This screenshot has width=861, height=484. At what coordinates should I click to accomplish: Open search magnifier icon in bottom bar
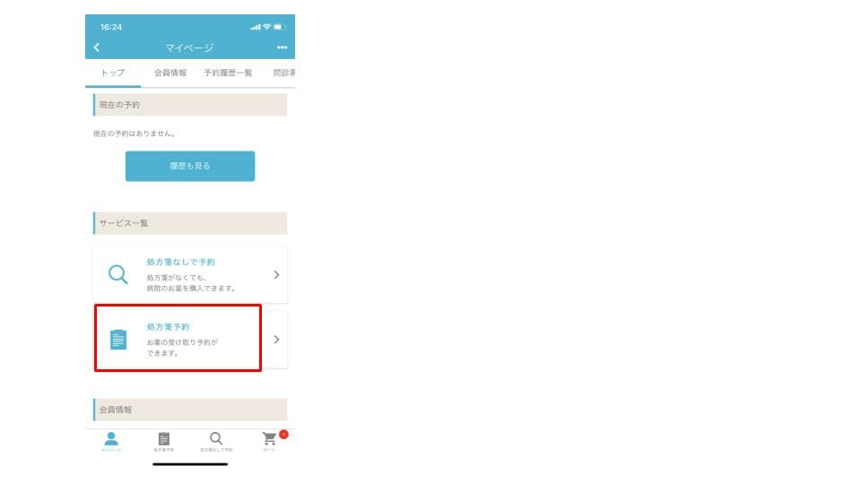coord(216,441)
